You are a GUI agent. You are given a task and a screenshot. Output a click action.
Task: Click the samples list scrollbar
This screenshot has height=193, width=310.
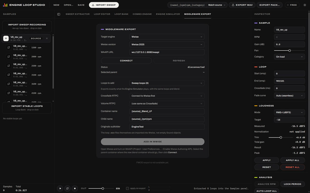tap(53, 63)
